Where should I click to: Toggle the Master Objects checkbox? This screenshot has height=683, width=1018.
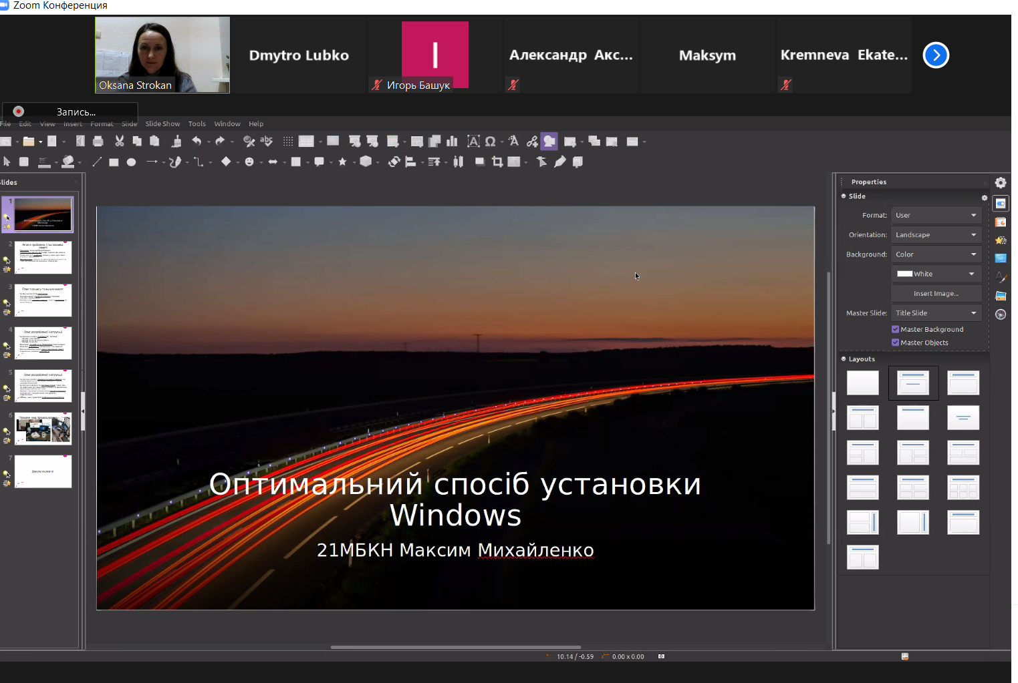point(896,343)
